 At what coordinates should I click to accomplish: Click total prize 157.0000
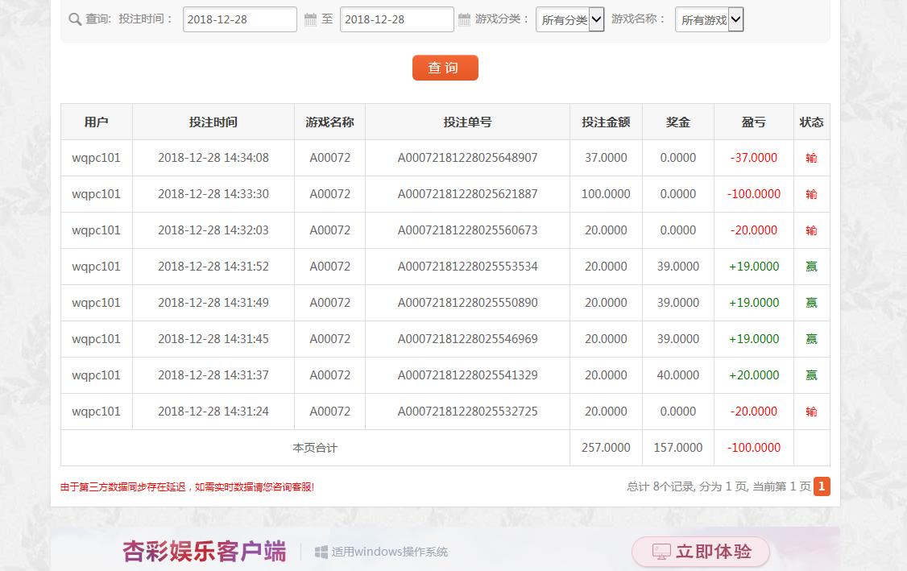pos(678,448)
